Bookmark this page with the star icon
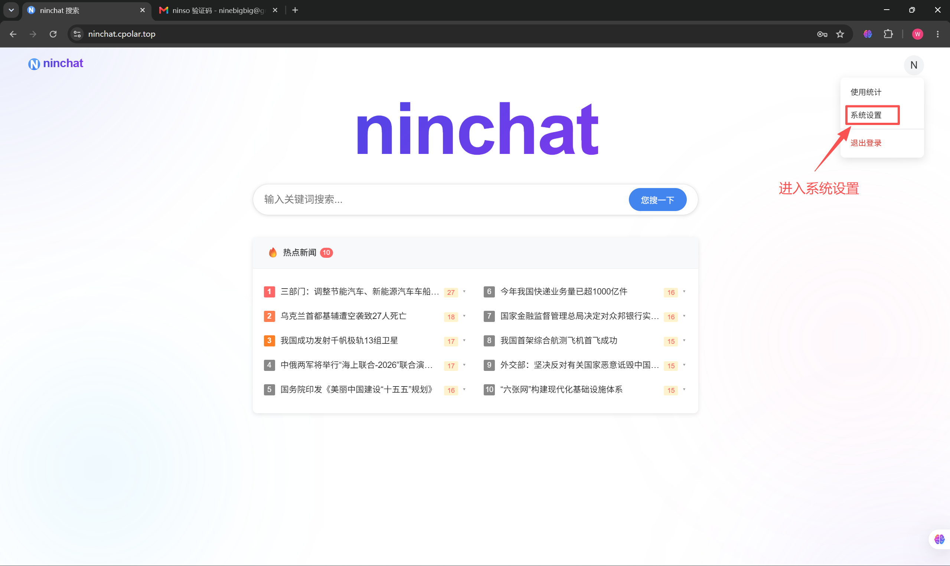Screen dimensions: 950x566 [840, 34]
